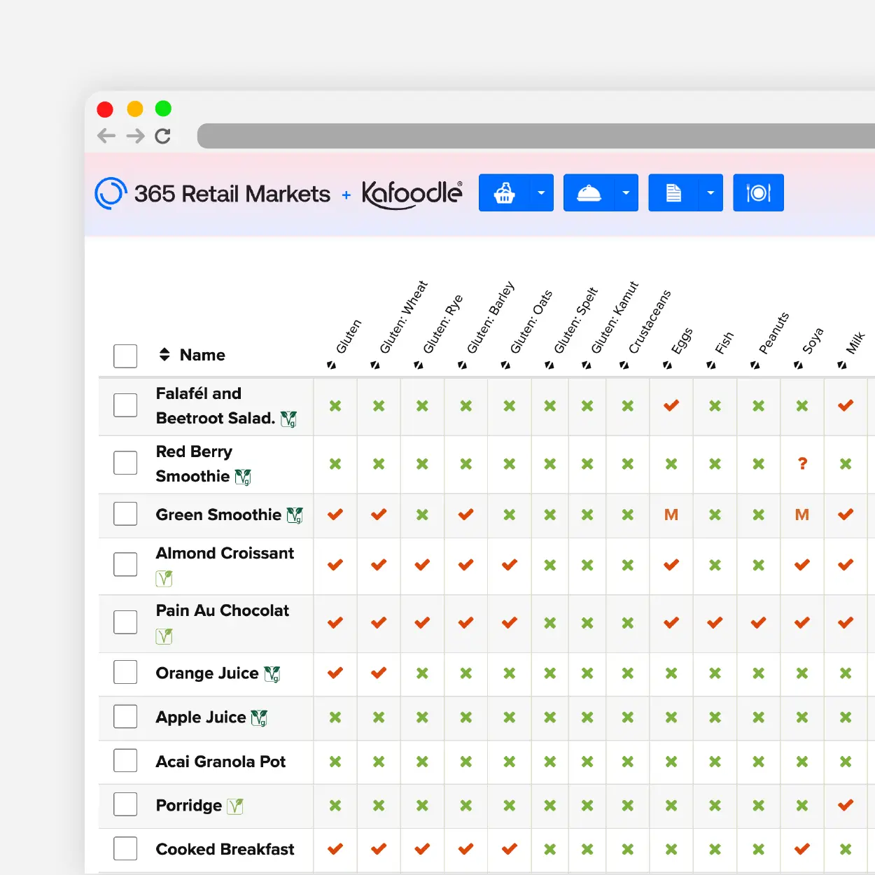Click the Kafoodle logo
Screen dimensions: 875x875
click(412, 194)
